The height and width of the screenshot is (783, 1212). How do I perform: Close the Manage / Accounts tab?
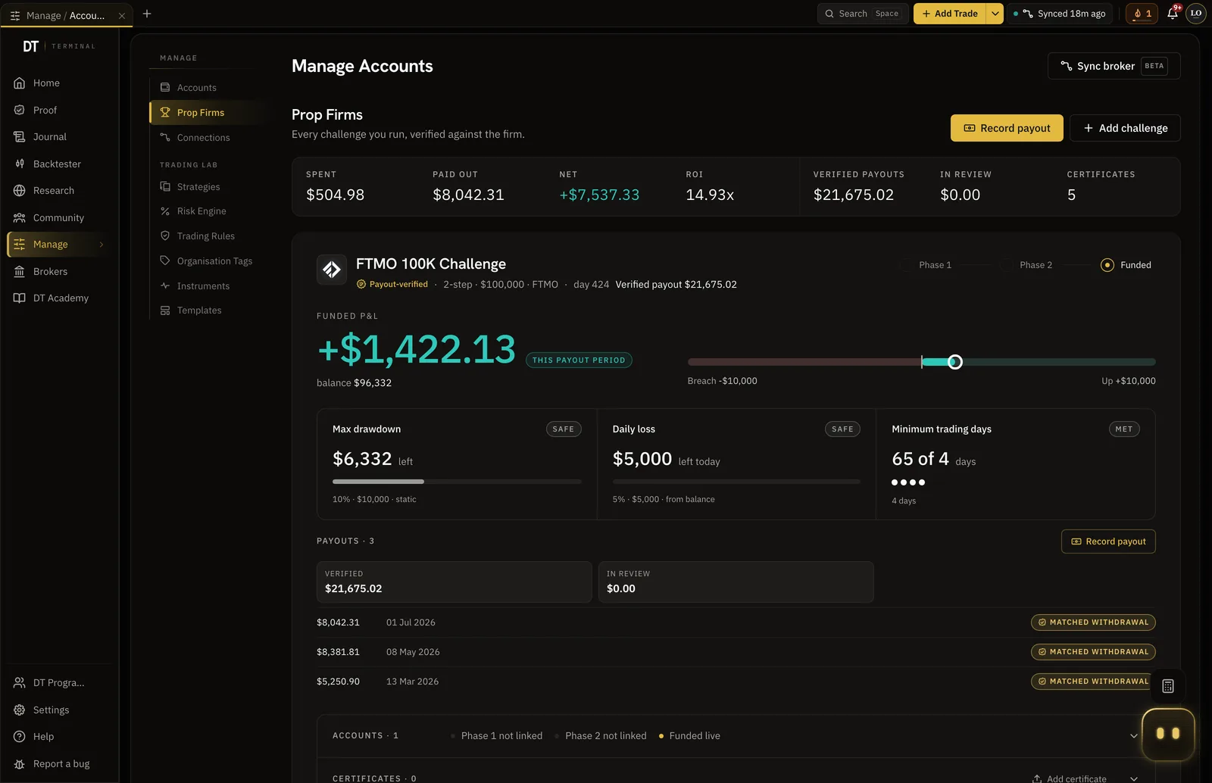point(122,15)
